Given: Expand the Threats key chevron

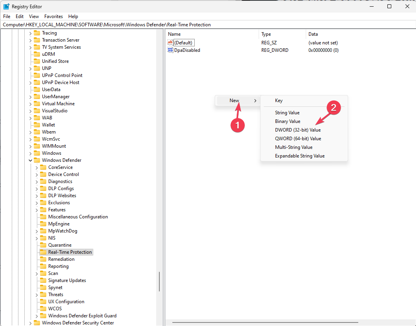Looking at the screenshot, I should click(x=36, y=295).
